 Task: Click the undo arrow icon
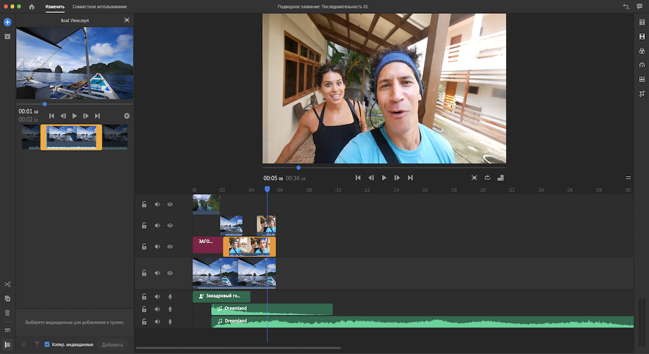point(626,6)
